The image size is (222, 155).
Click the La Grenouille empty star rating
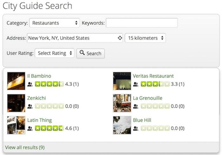click(155, 106)
